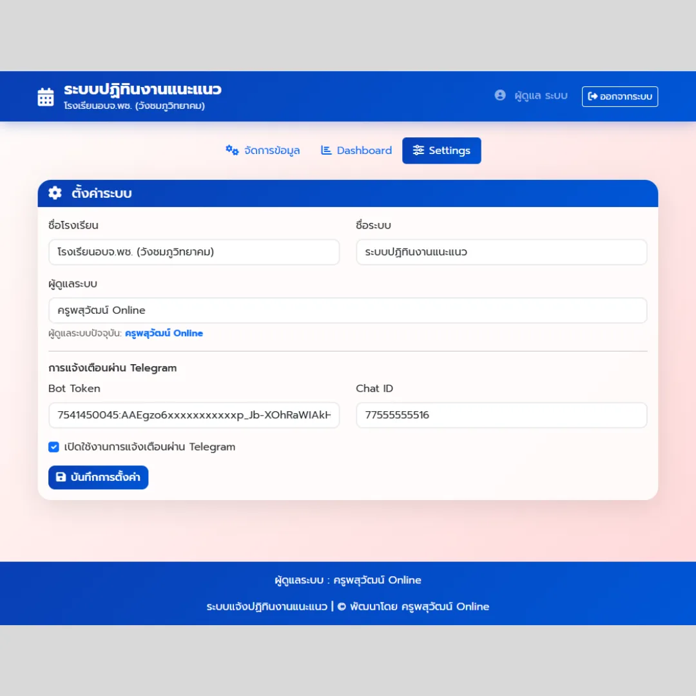Focus the ชื่อโรงเรียน school name field
The image size is (696, 696).
point(194,252)
